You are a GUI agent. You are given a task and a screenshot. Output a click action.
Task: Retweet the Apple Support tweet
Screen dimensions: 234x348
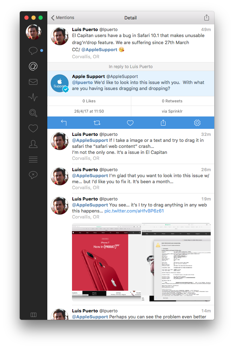(x=97, y=123)
